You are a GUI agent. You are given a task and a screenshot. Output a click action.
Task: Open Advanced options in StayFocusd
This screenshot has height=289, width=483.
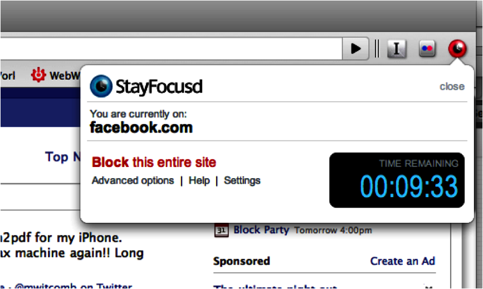[x=133, y=180]
